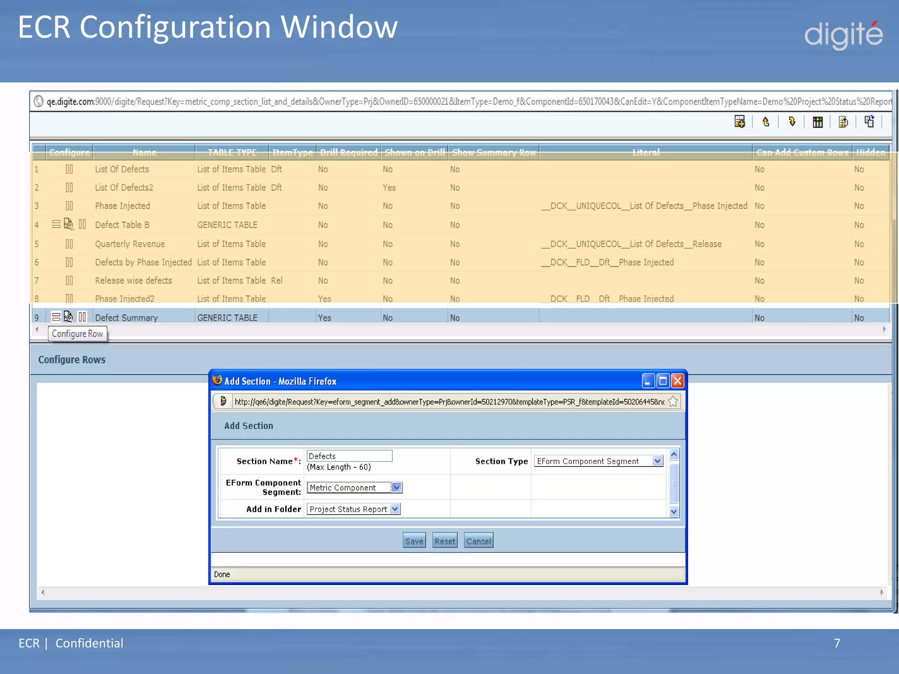Viewport: 899px width, 674px height.
Task: Click preview document icon for Defect Table B
Action: (x=68, y=224)
